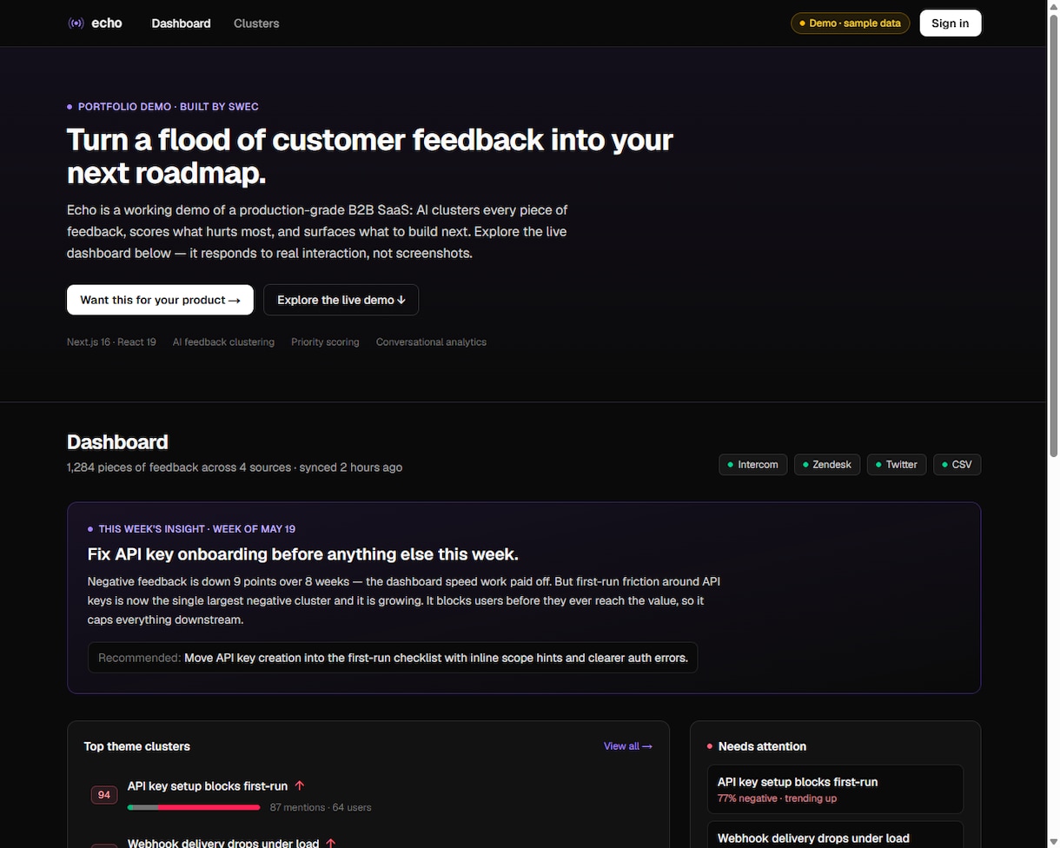The width and height of the screenshot is (1060, 848).
Task: Switch to the Clusters nav tab
Action: pyautogui.click(x=256, y=23)
